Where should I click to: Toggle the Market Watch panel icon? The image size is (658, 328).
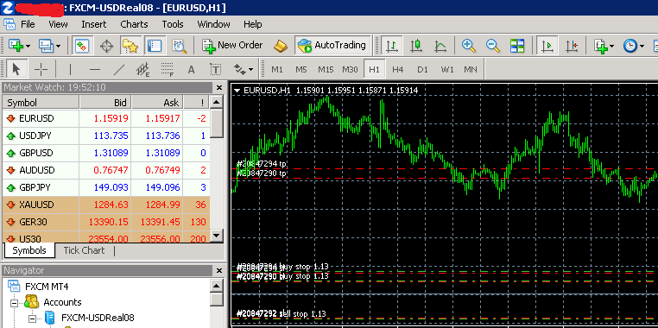[82, 45]
